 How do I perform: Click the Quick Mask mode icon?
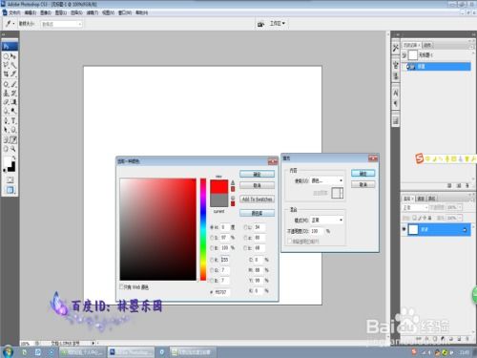(10, 180)
